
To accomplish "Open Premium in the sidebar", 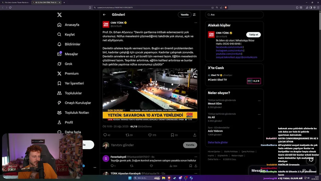I will [x=68, y=73].
